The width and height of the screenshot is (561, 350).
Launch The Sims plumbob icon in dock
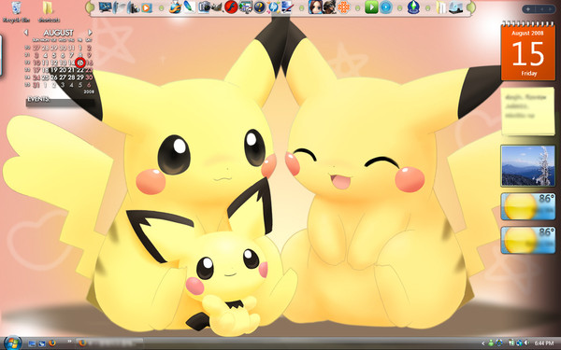413,7
